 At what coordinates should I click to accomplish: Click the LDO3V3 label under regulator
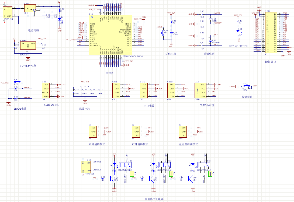pos(24,55)
